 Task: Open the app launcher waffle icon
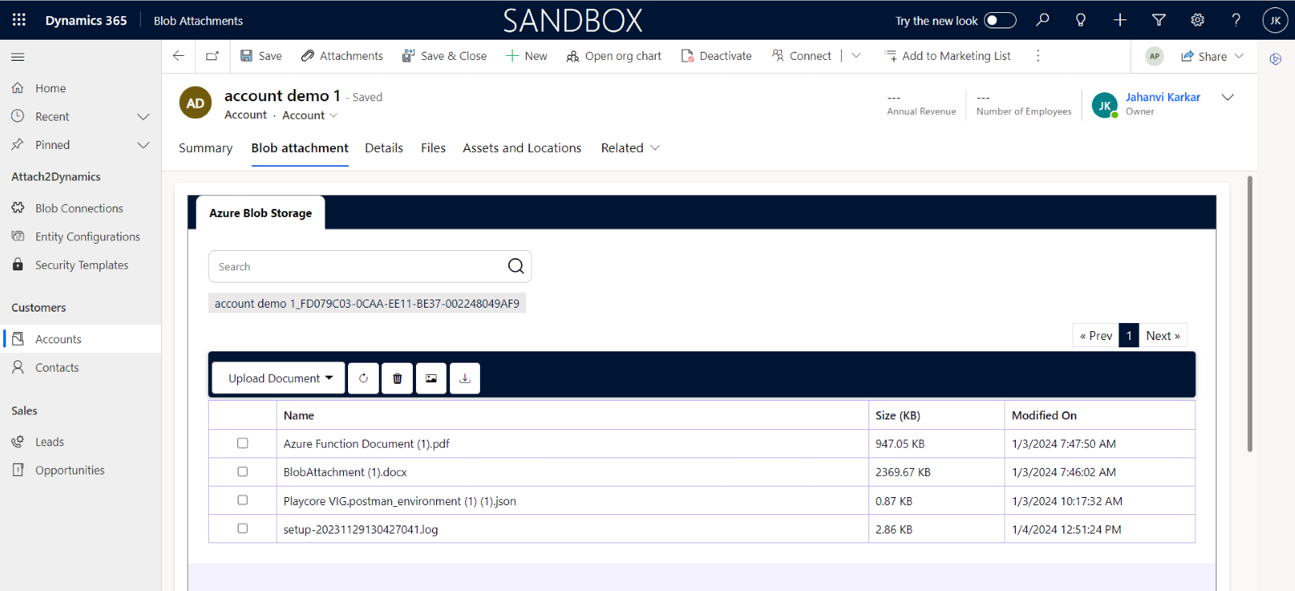19,20
